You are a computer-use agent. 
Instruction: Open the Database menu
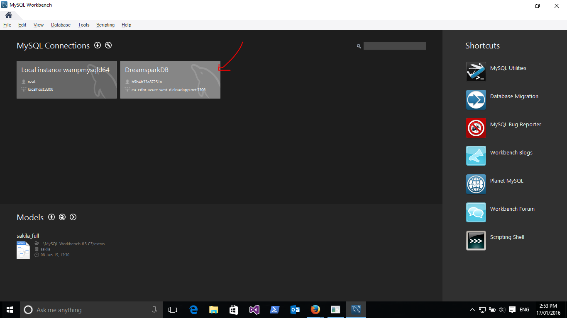61,25
